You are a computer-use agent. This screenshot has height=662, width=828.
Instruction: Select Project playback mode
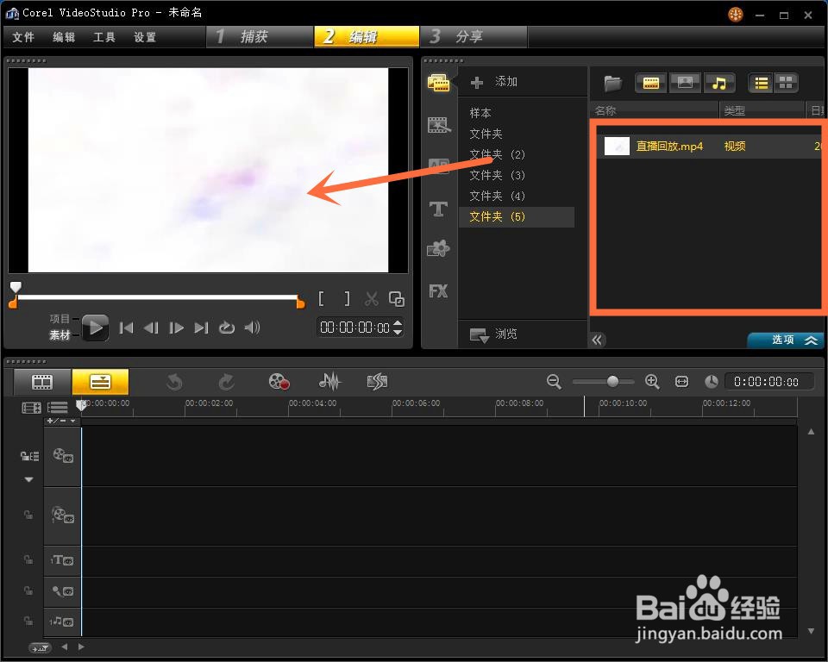pos(60,319)
